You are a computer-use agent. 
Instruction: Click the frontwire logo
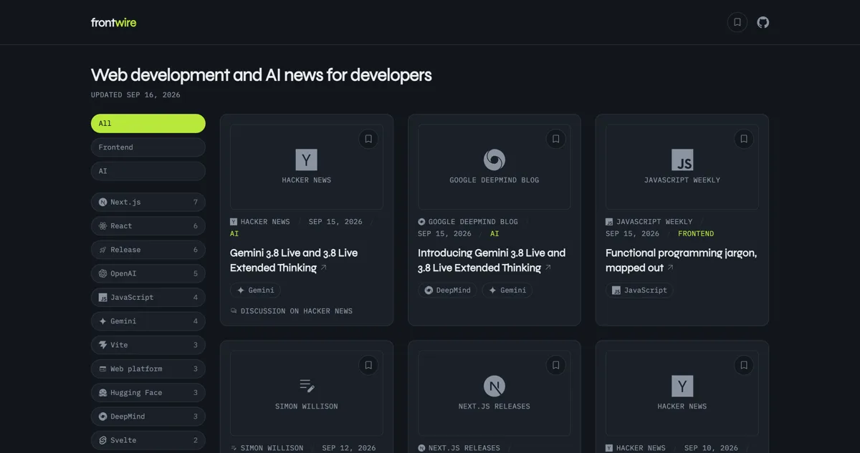113,22
